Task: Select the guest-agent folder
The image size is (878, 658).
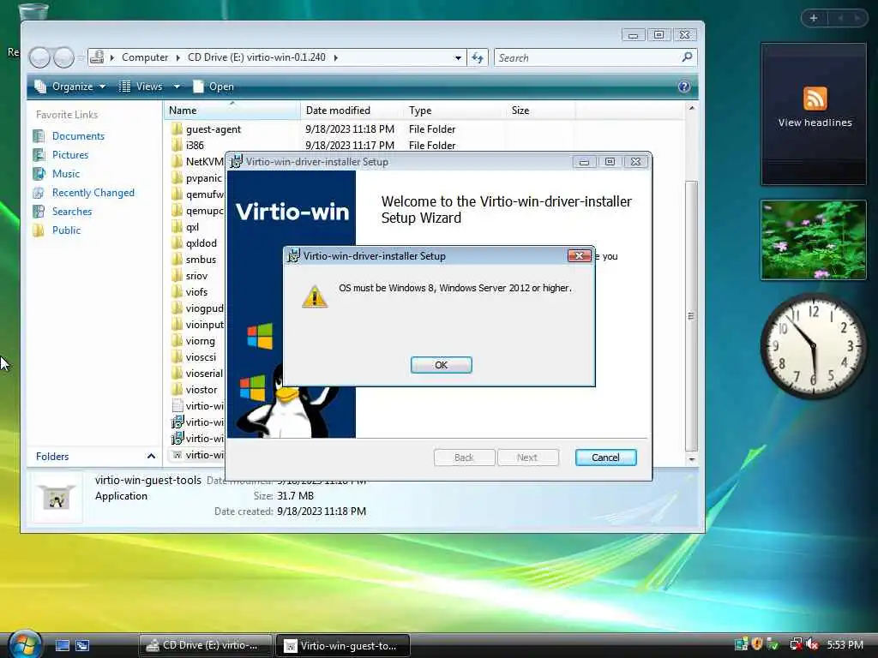Action: [x=213, y=129]
